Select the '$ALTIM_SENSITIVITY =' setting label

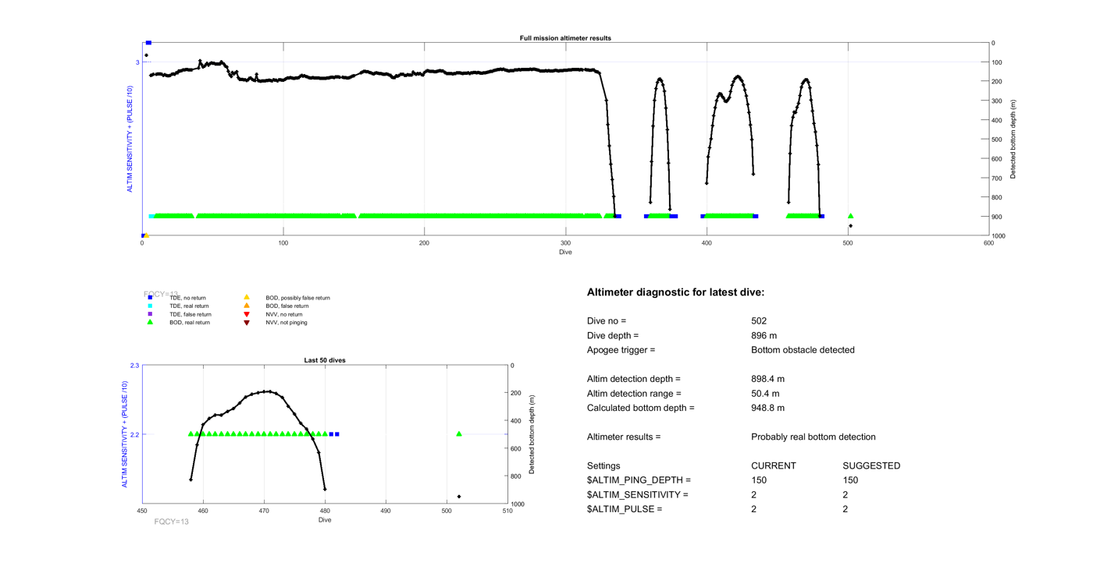pos(638,495)
